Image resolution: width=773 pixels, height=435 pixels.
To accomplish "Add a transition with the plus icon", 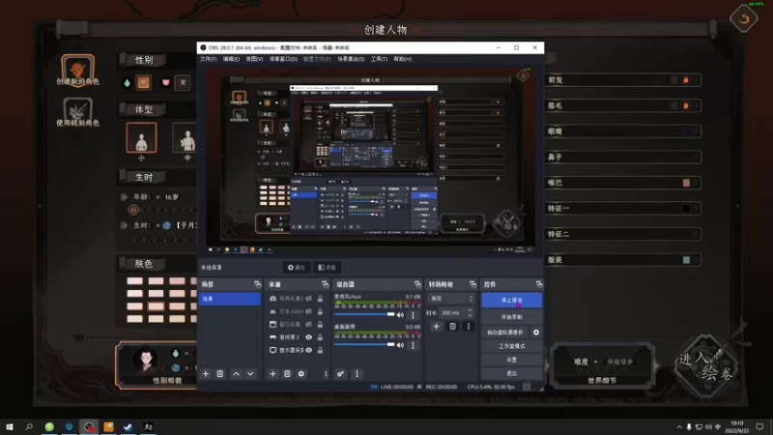I will tap(437, 327).
